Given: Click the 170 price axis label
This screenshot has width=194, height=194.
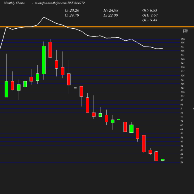Looking at the screenshot, I should click(183, 39).
